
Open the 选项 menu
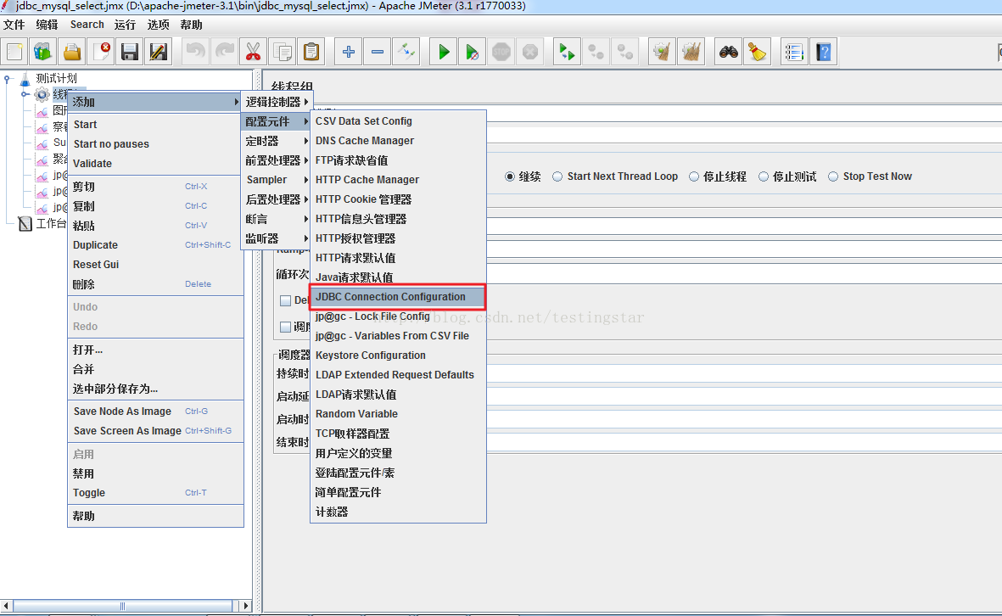158,25
